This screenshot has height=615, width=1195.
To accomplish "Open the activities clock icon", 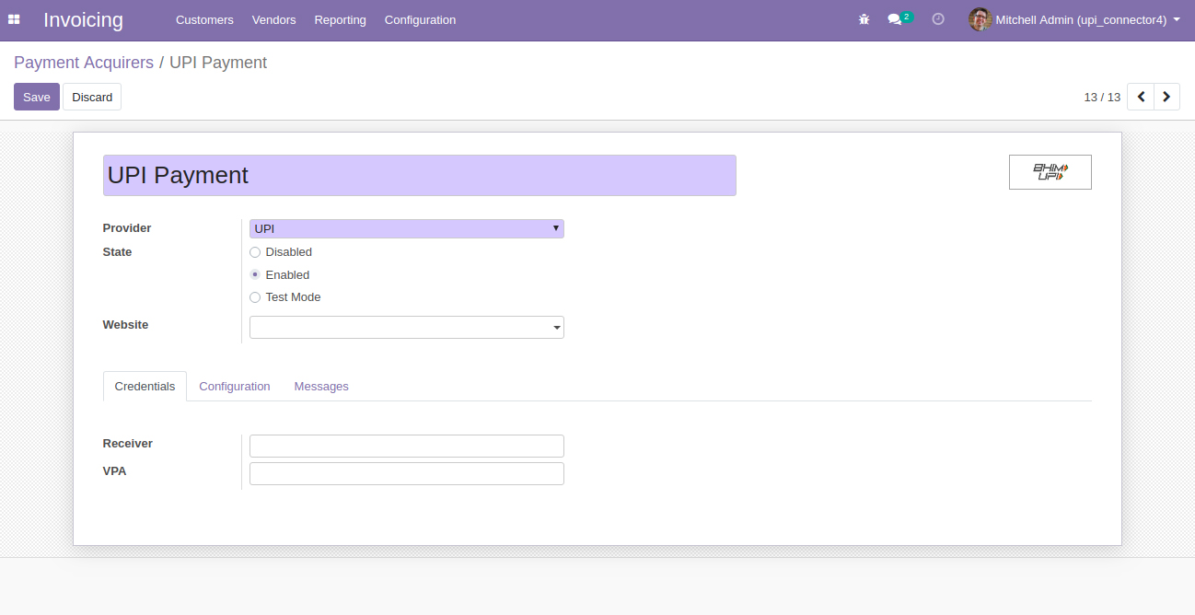I will coord(938,19).
